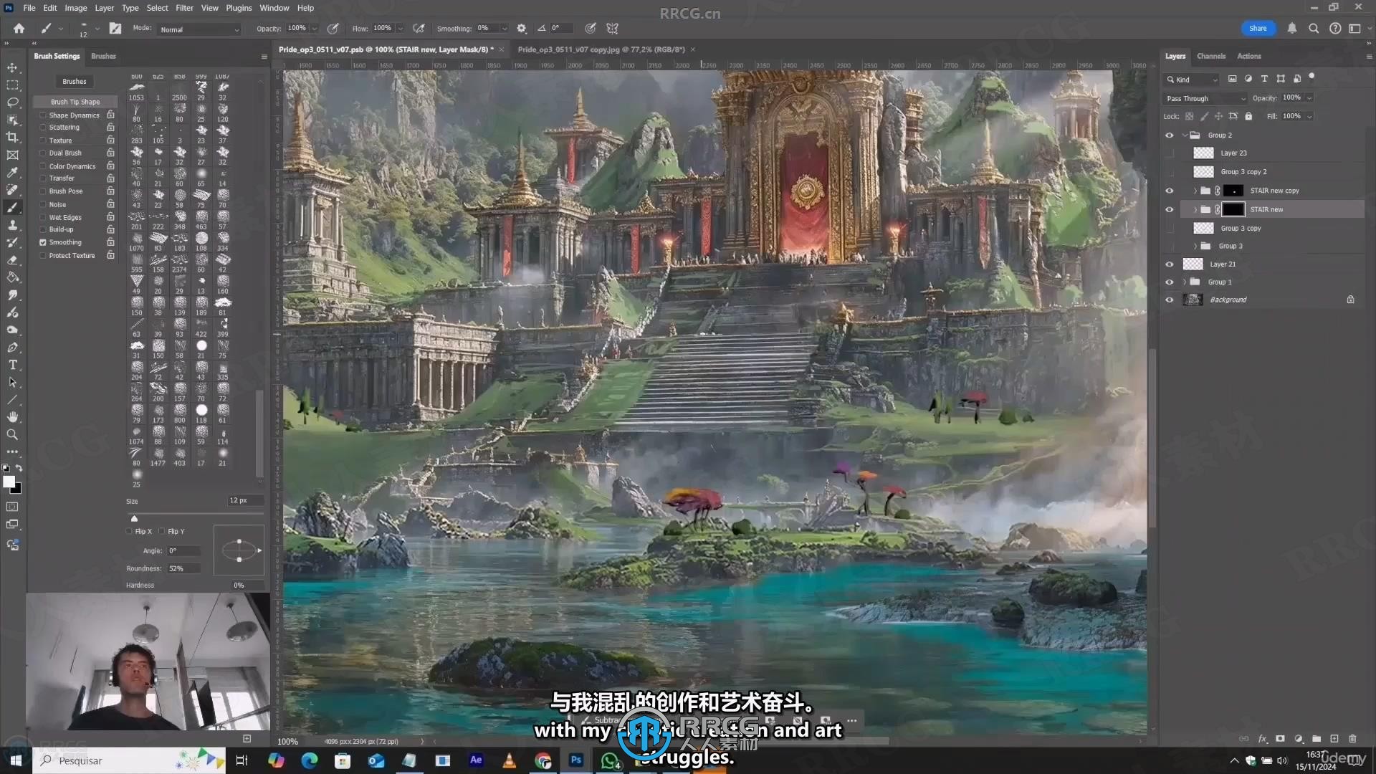Toggle visibility of STAIR new copy
The image size is (1376, 774).
pyautogui.click(x=1170, y=191)
